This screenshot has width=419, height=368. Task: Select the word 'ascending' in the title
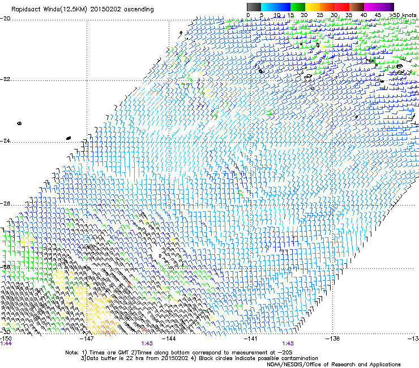[139, 10]
